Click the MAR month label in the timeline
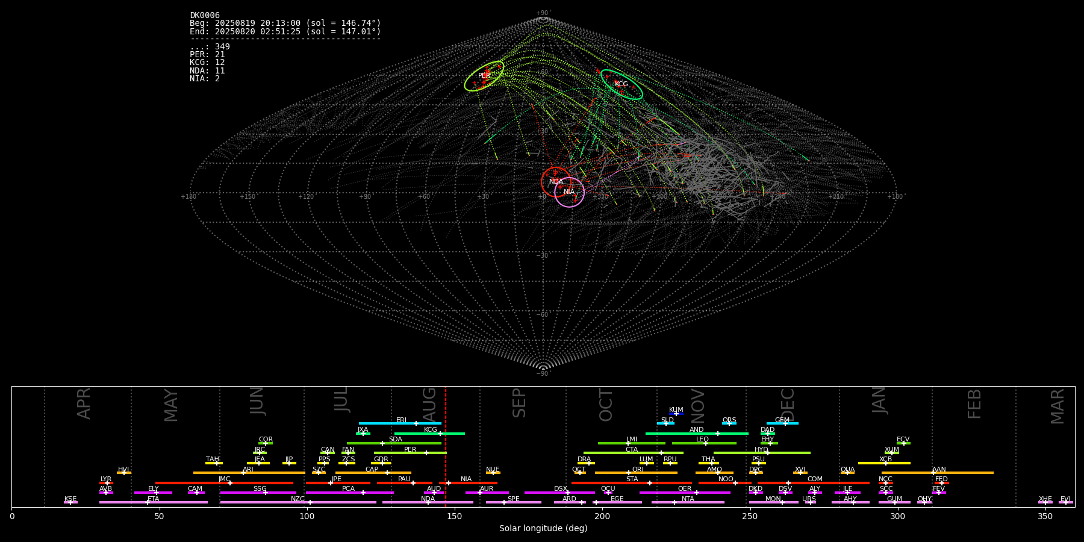Image resolution: width=1084 pixels, height=542 pixels. (x=1058, y=406)
